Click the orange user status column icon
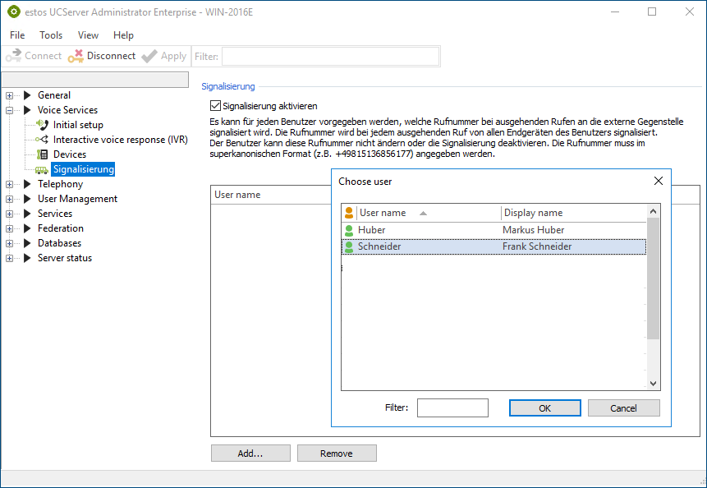The width and height of the screenshot is (707, 488). 349,213
